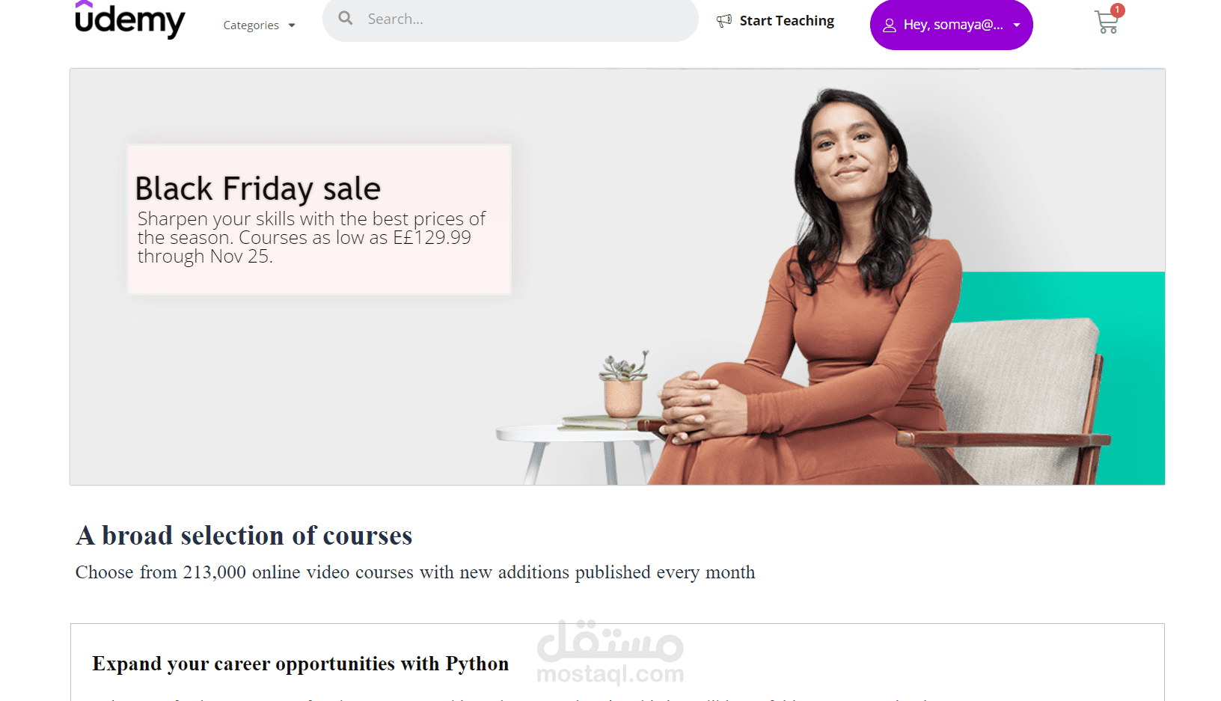Click the megaphone icon beside Start Teaching
This screenshot has height=701, width=1221.
[x=723, y=20]
